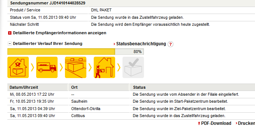Click the red question mark help icon

[170, 44]
